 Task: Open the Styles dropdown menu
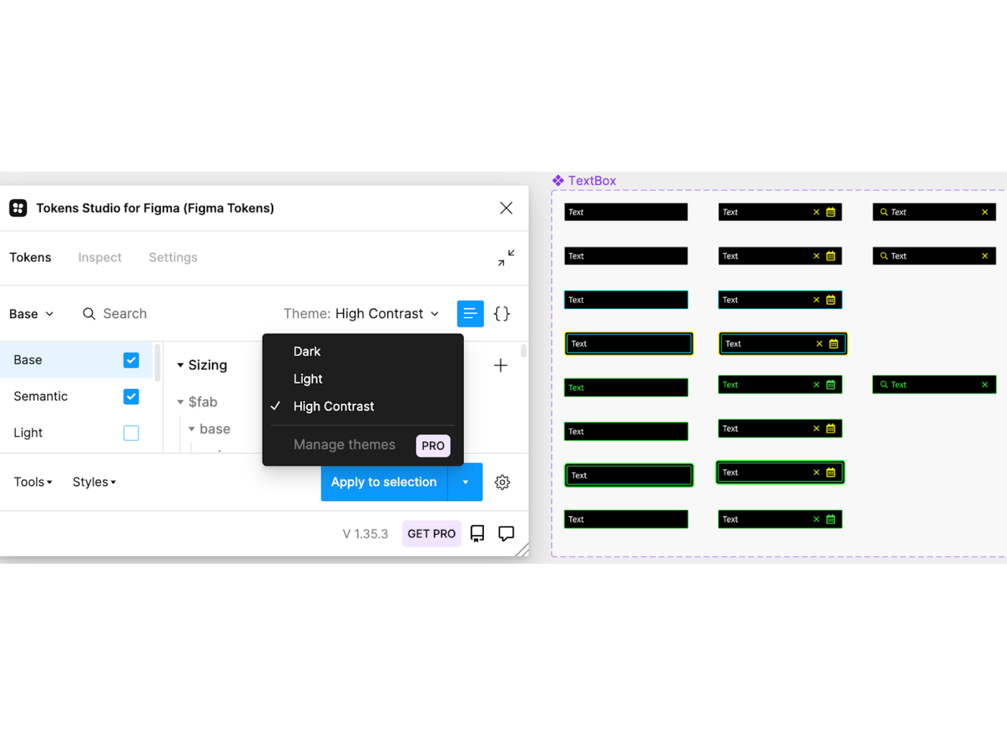point(94,483)
